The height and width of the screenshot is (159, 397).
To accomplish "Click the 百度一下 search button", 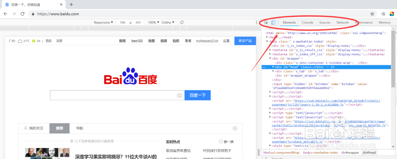I will [x=197, y=95].
